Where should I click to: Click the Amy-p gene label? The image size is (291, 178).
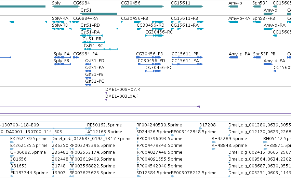pyautogui.click(x=235, y=3)
